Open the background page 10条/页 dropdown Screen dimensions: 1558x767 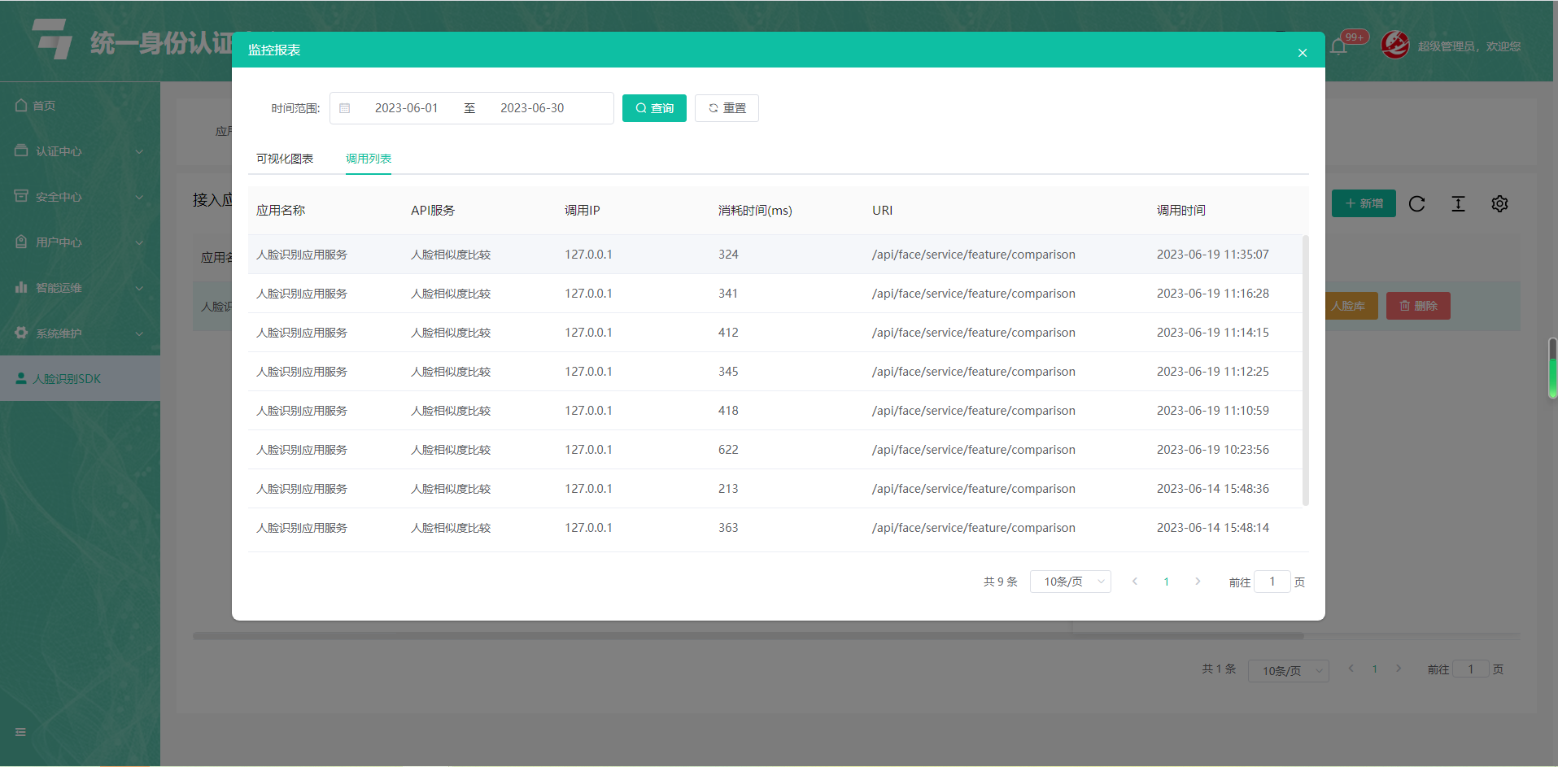tap(1289, 671)
